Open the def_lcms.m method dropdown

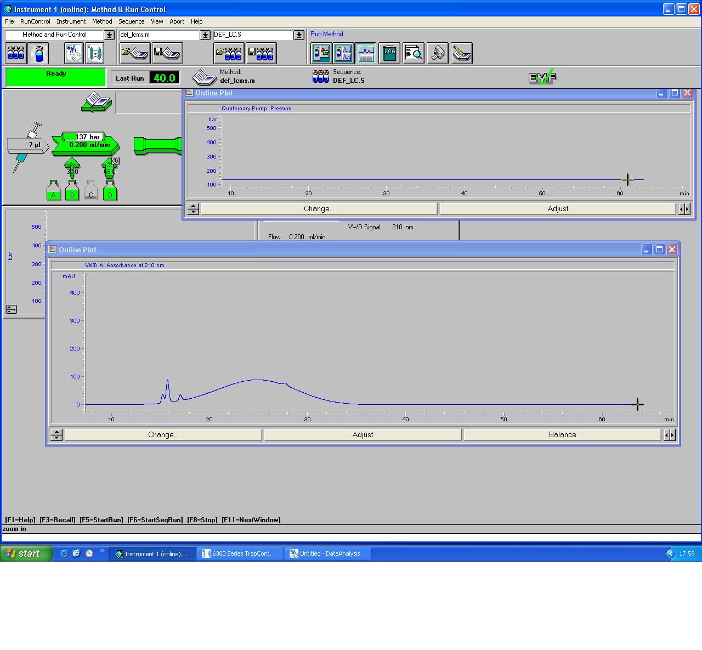coord(205,35)
